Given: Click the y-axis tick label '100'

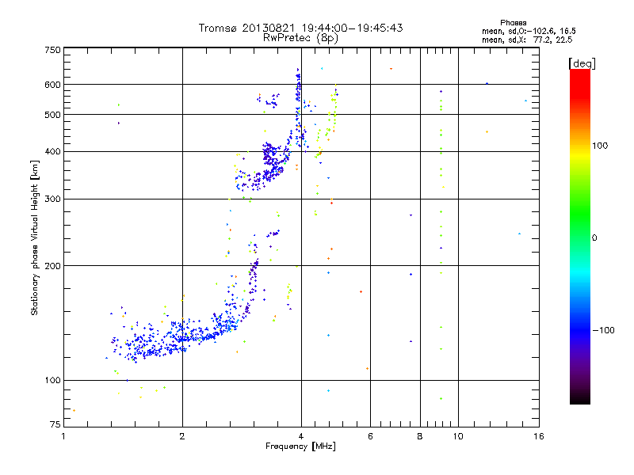Looking at the screenshot, I should pos(52,381).
